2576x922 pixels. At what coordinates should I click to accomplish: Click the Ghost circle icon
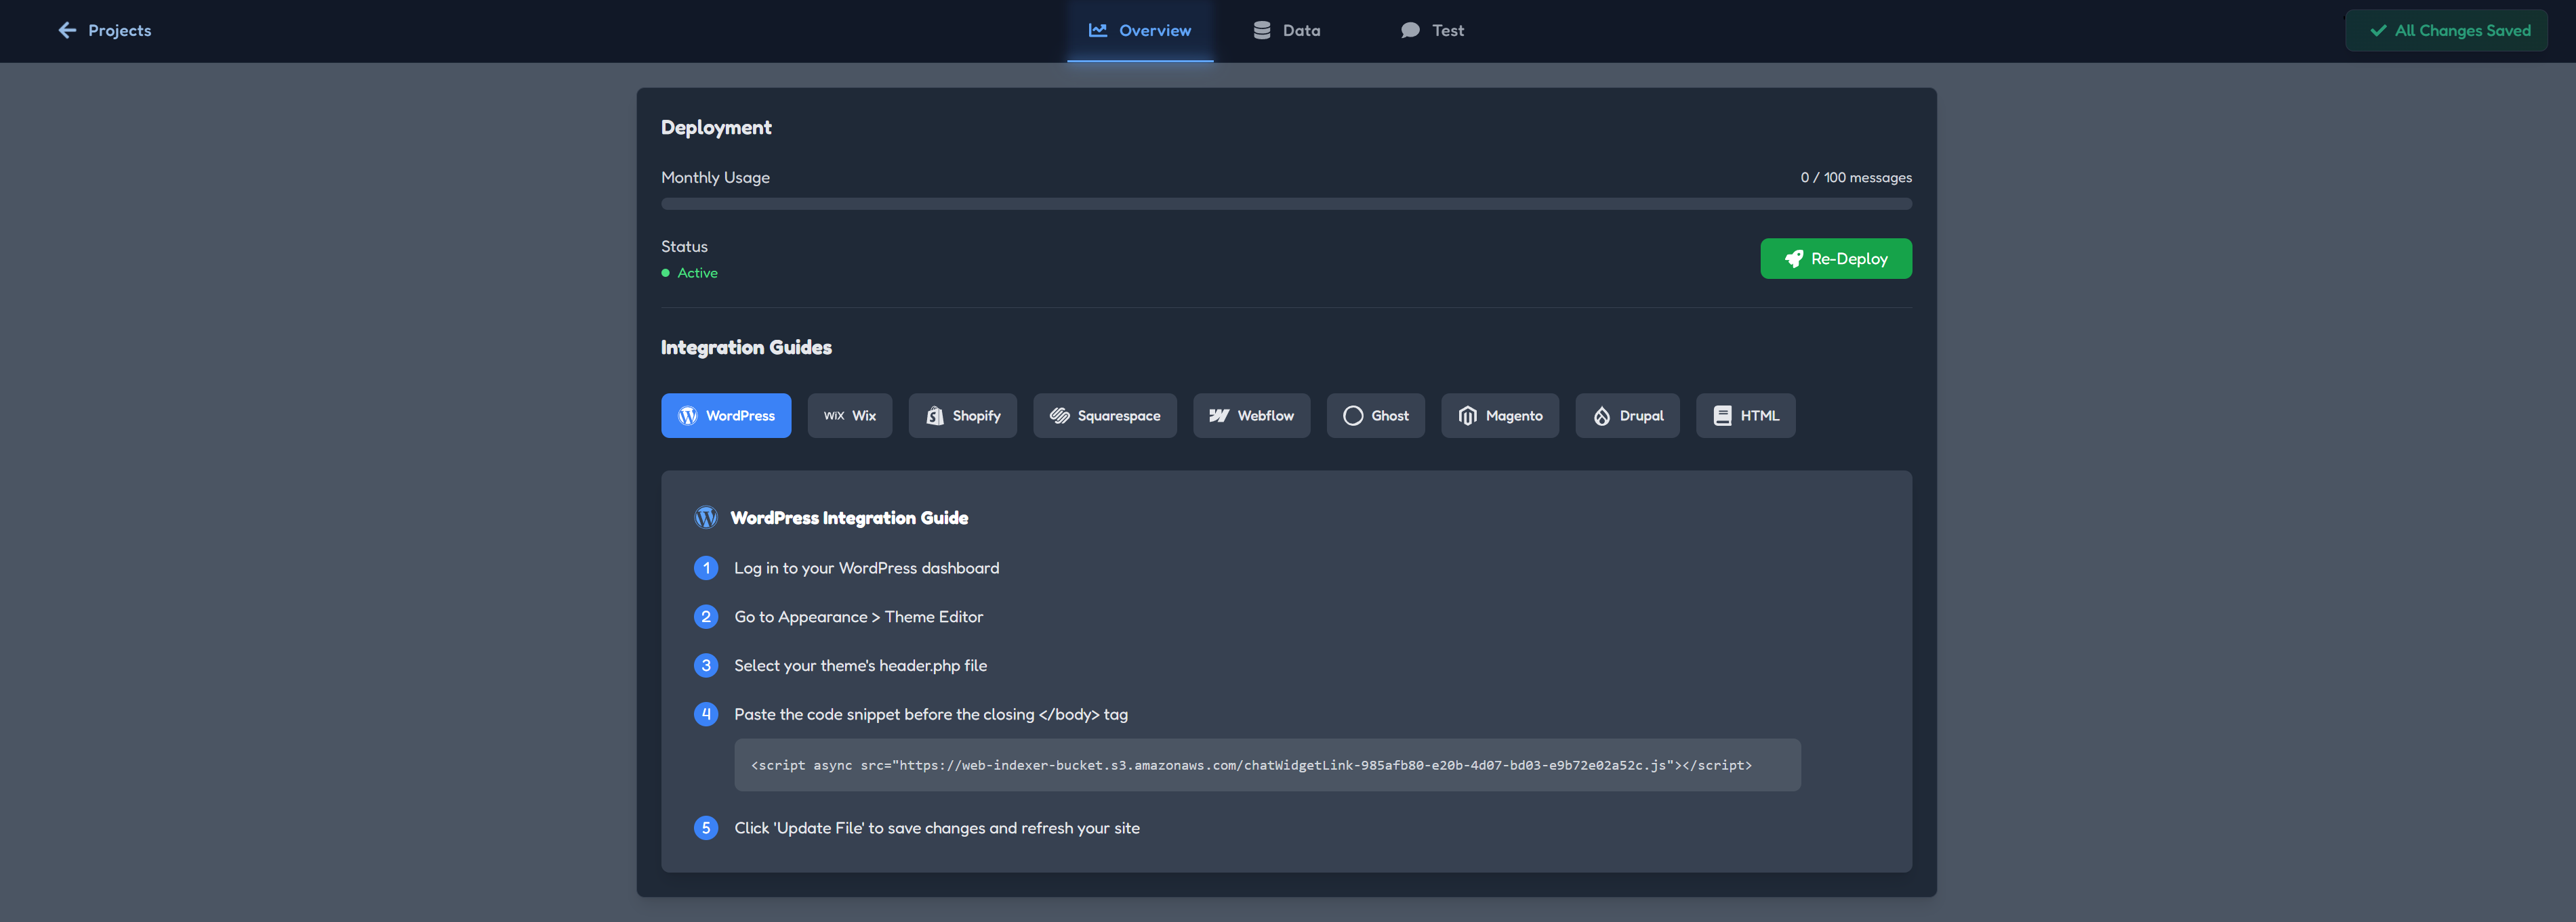[x=1353, y=416]
